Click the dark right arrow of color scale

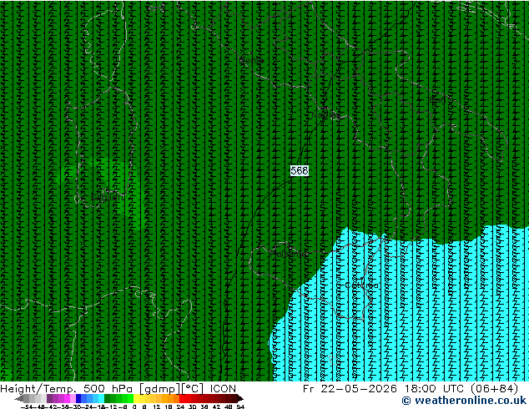click(x=239, y=398)
